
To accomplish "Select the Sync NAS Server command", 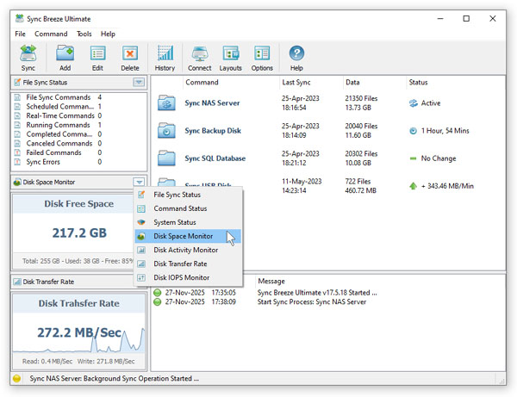I will click(212, 102).
